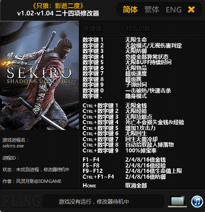Enable 超级速度 cheat
The width and height of the screenshot is (205, 212).
click(136, 73)
